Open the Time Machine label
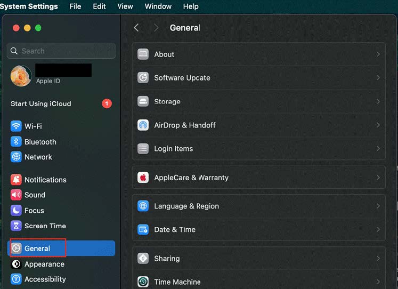The image size is (398, 289). pyautogui.click(x=177, y=282)
